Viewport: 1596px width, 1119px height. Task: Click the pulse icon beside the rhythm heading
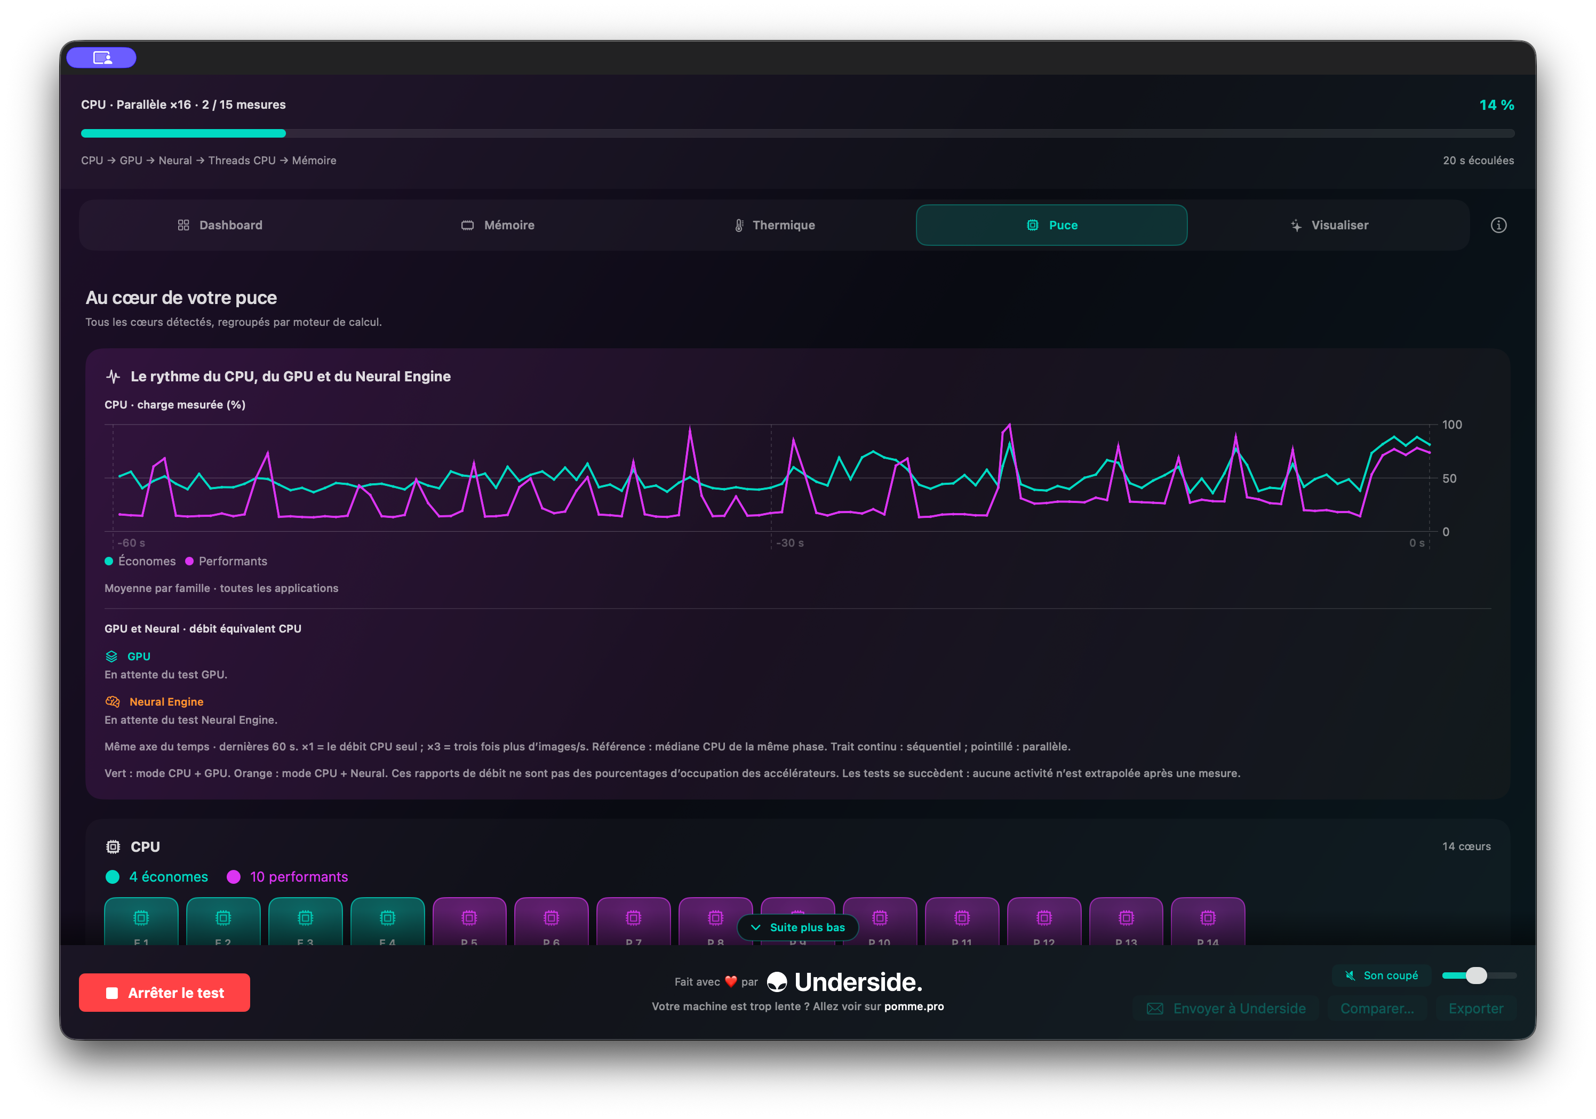point(113,377)
